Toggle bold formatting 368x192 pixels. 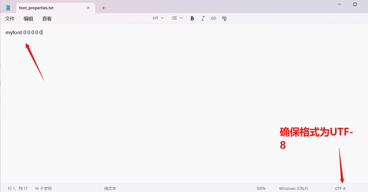[192, 18]
